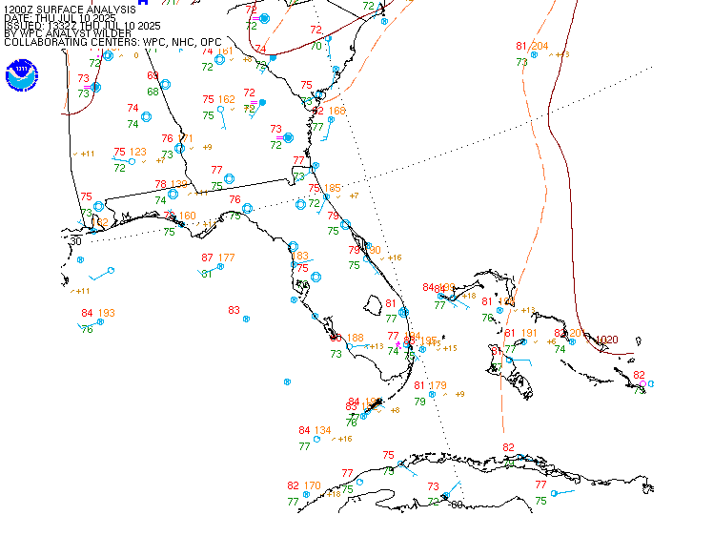713x536 pixels.
Task: Click the Bahamas station reading '81 191'
Action: (520, 333)
